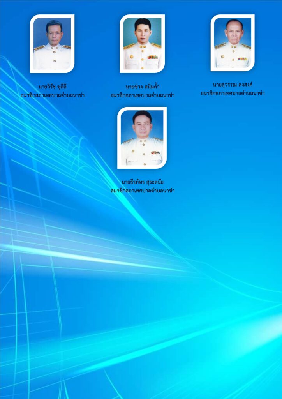
Task: Click the position title under นายวิรัช ชุลีดี
Action: (x=52, y=95)
